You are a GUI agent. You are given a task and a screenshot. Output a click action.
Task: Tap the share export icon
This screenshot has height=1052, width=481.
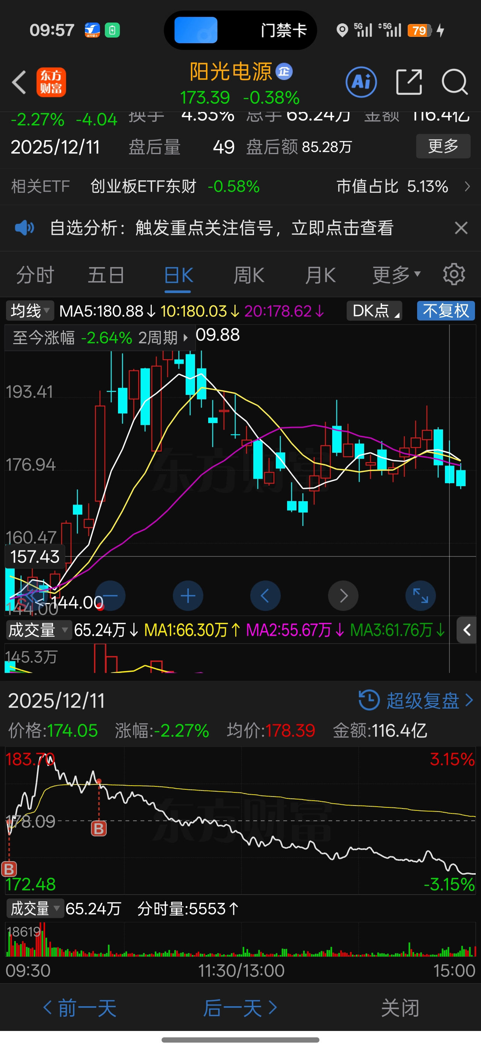[x=409, y=82]
